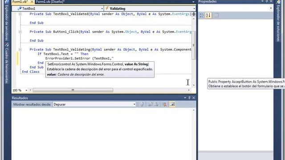Select the categorized view icon in Propiedades
285x160 pixels.
point(202,16)
